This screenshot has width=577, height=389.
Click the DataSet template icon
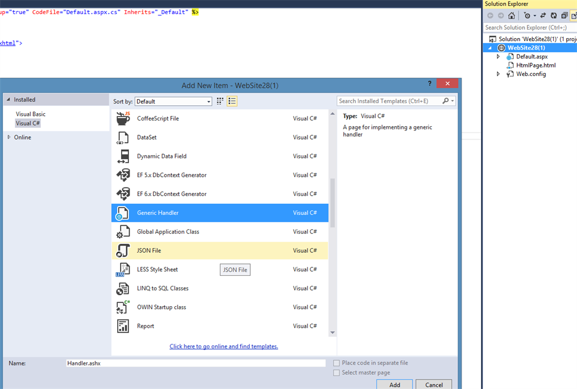(123, 137)
